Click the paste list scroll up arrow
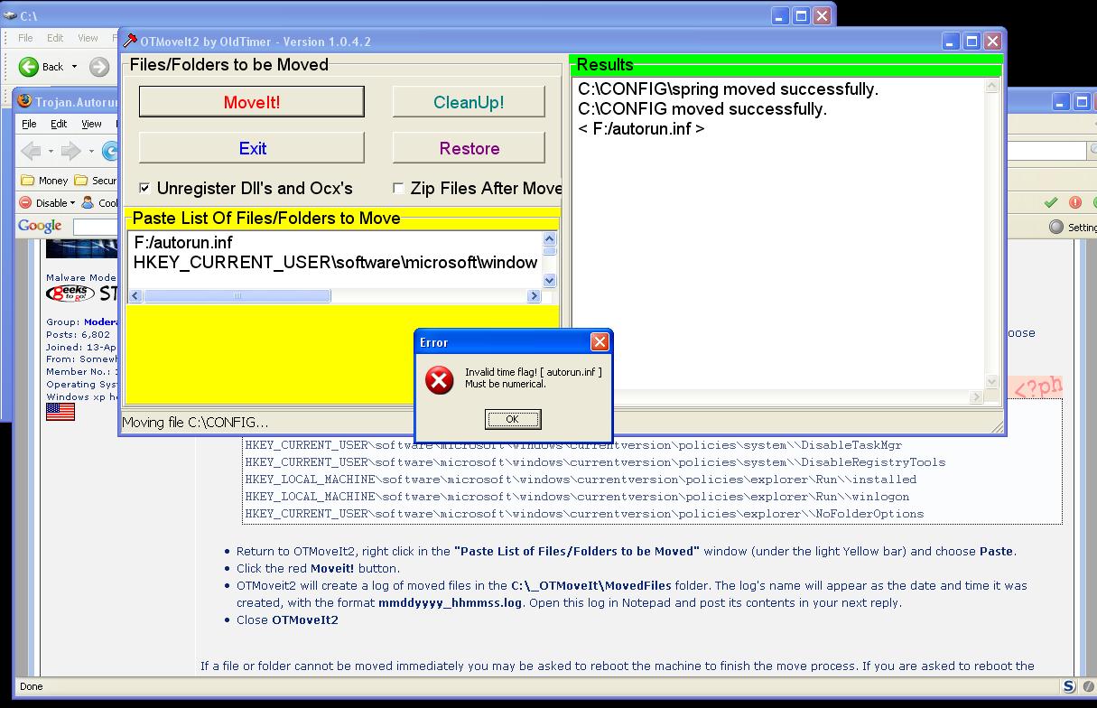1097x708 pixels. [550, 239]
